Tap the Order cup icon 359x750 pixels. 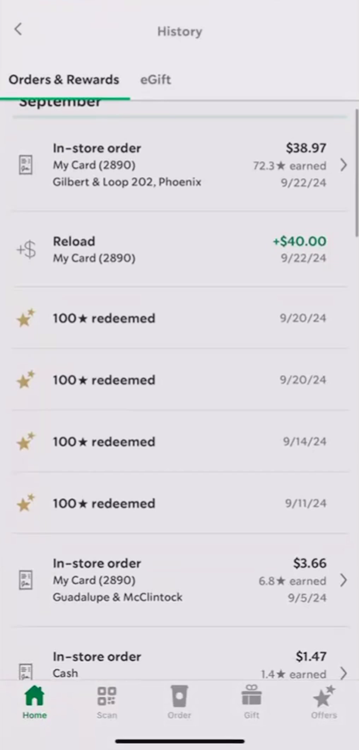pos(179,696)
